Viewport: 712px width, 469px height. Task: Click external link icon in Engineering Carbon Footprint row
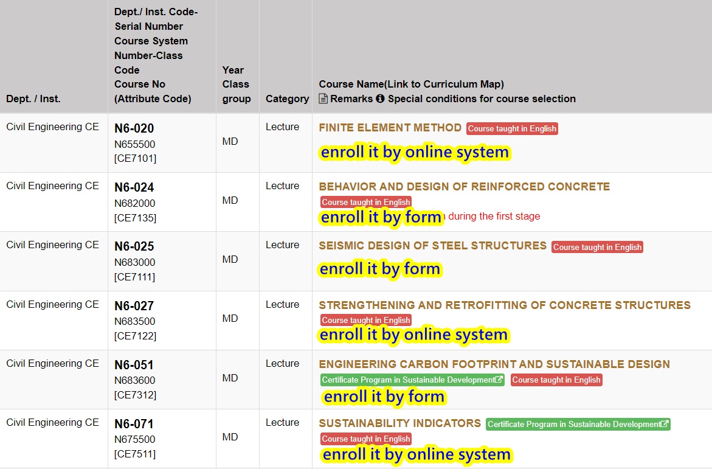pyautogui.click(x=499, y=380)
